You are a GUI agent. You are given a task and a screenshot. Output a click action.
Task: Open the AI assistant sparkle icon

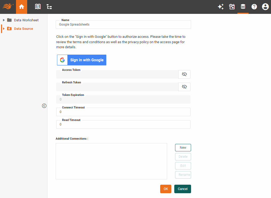[221, 7]
